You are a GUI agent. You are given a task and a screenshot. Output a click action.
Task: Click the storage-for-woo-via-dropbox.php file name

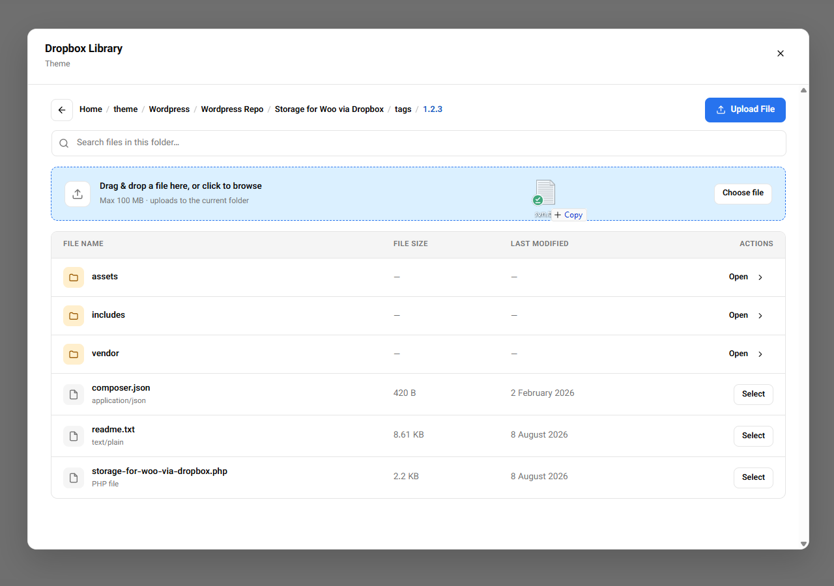[160, 471]
